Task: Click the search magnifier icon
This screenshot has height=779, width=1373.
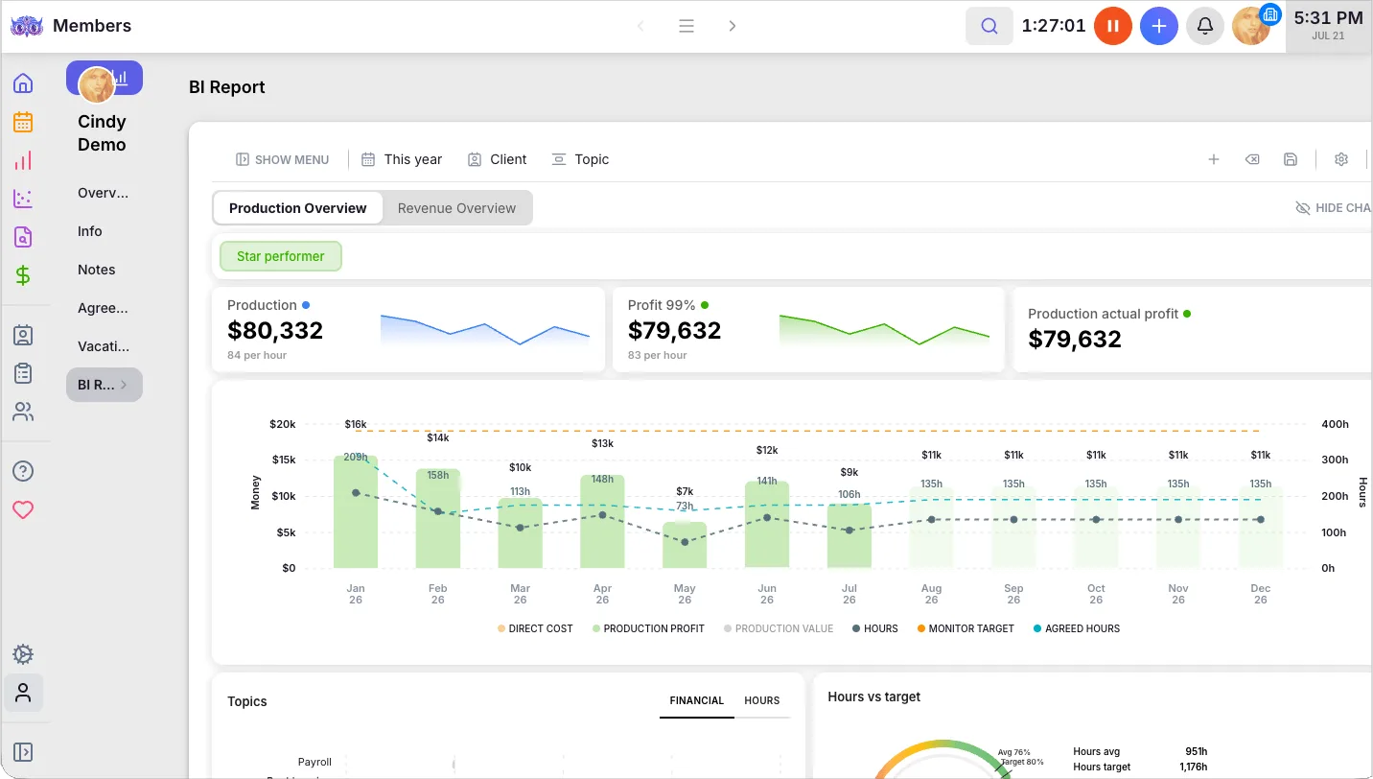Action: [989, 26]
